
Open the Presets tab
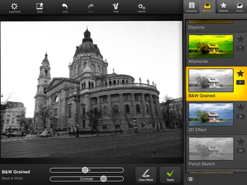point(240,7)
